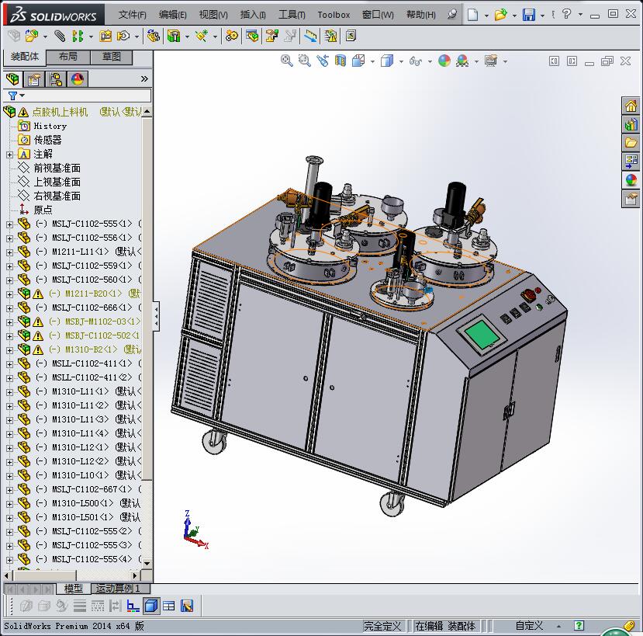The height and width of the screenshot is (636, 643).
Task: Open the PropertyManager tab icon
Action: [34, 79]
